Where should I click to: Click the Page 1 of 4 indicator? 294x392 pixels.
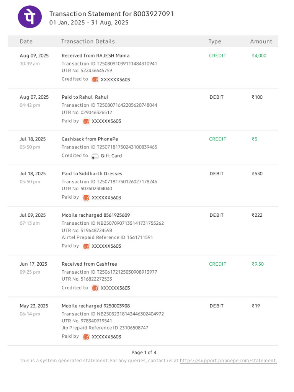(x=144, y=353)
